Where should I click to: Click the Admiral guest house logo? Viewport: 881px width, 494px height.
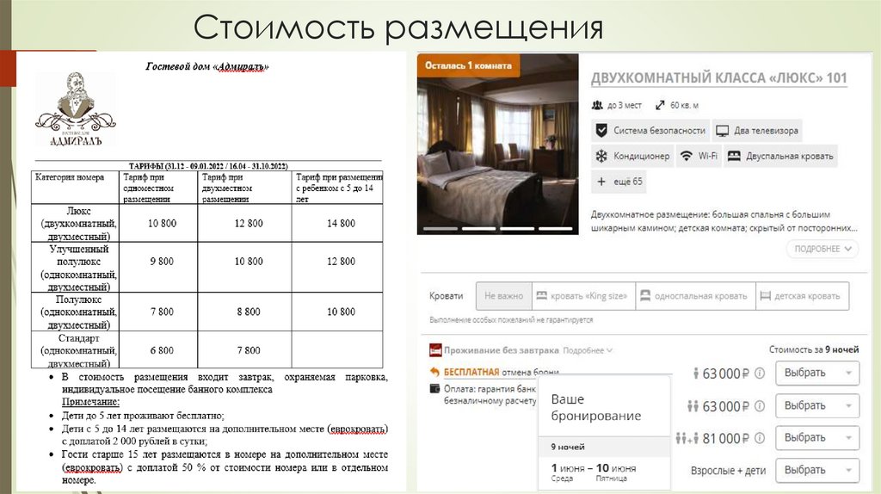coord(76,109)
